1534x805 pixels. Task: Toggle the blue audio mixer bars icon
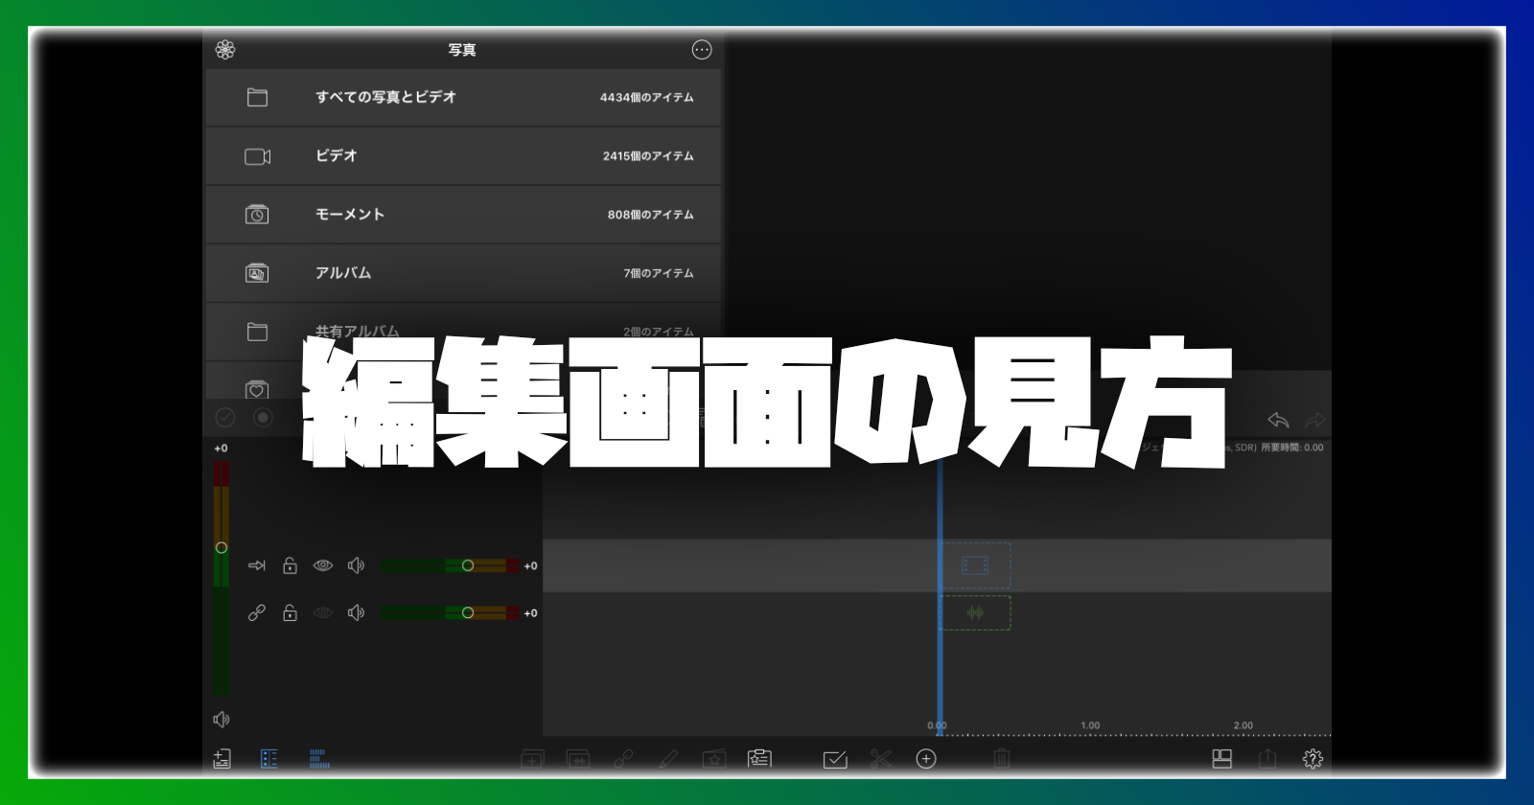point(319,759)
